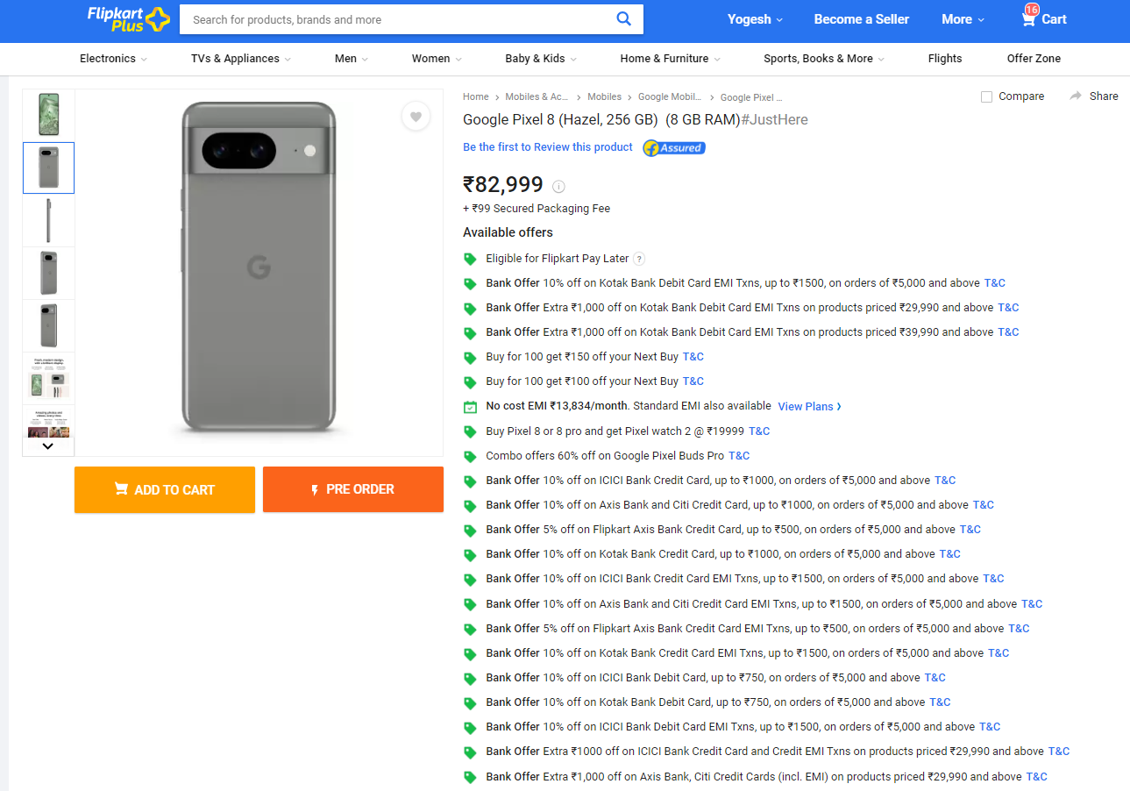Open T&C for ₹150 off Next Buy
Image resolution: width=1130 pixels, height=791 pixels.
coord(693,357)
